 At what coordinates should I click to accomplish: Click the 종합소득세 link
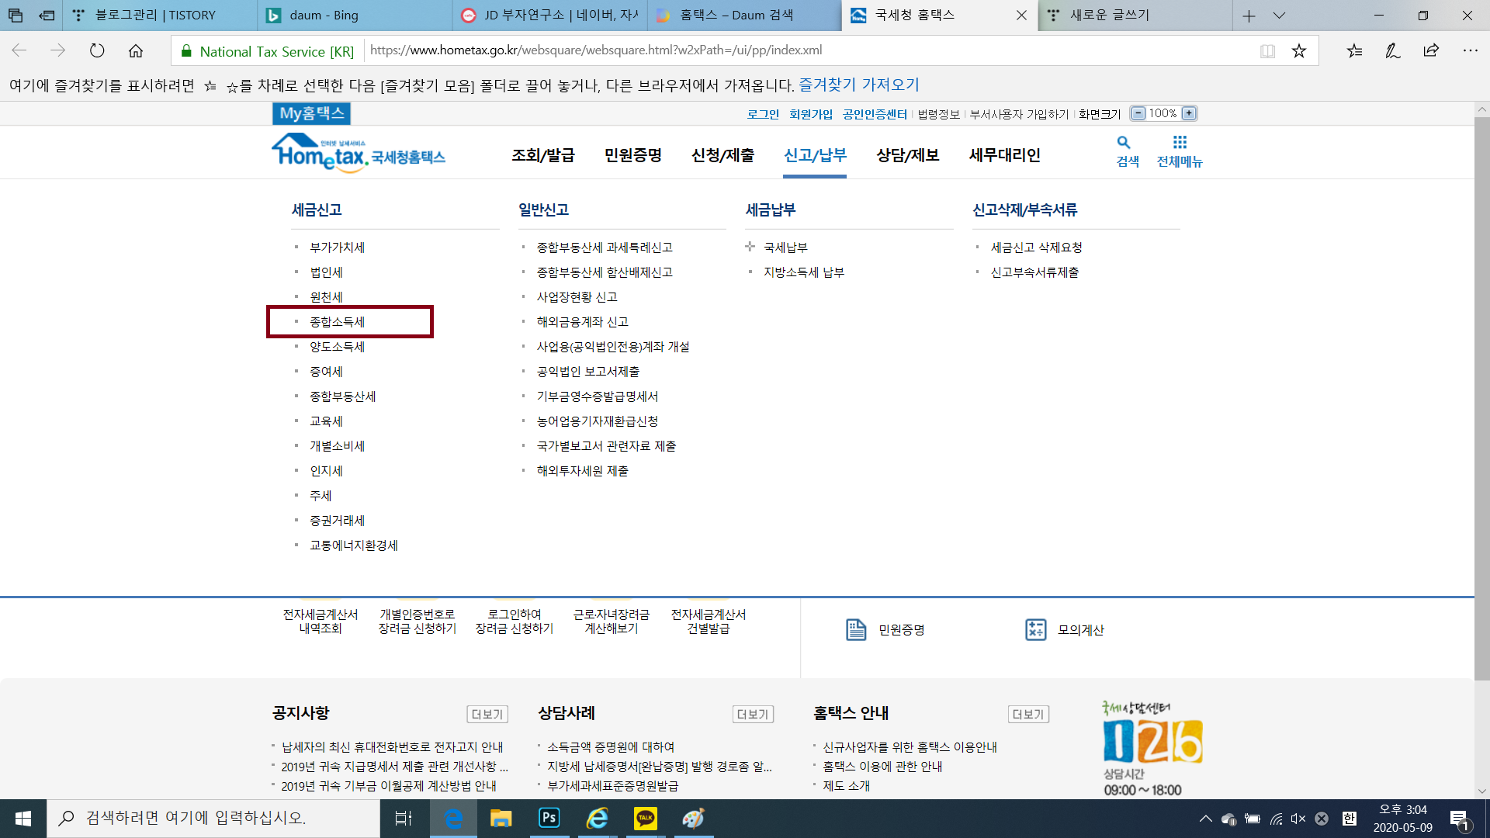pos(337,322)
